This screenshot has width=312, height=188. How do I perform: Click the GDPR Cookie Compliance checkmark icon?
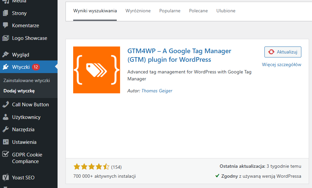point(6,154)
